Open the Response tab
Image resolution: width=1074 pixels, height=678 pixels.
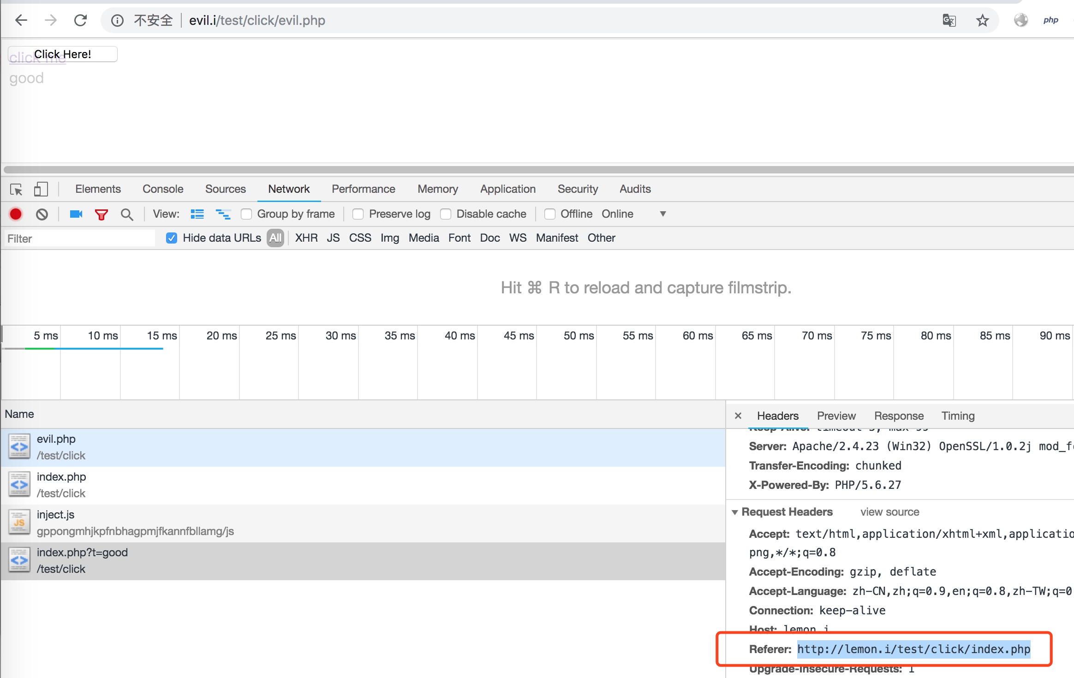pyautogui.click(x=899, y=416)
